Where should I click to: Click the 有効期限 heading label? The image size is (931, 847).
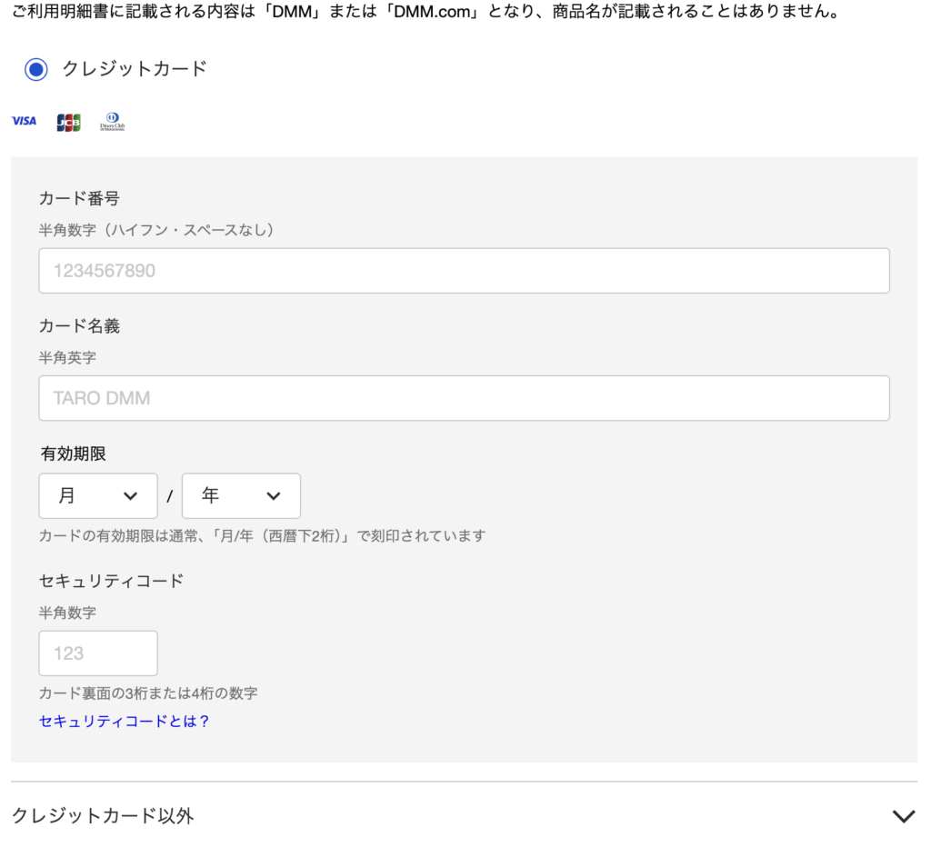[x=79, y=453]
